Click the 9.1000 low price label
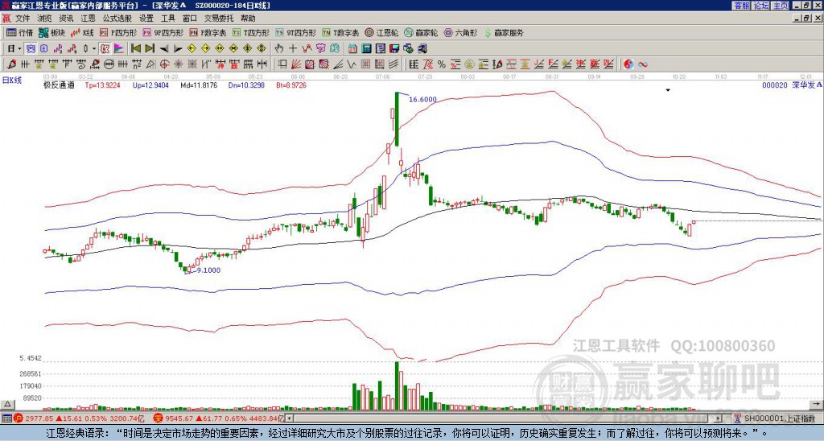This screenshot has width=824, height=441. pos(208,270)
